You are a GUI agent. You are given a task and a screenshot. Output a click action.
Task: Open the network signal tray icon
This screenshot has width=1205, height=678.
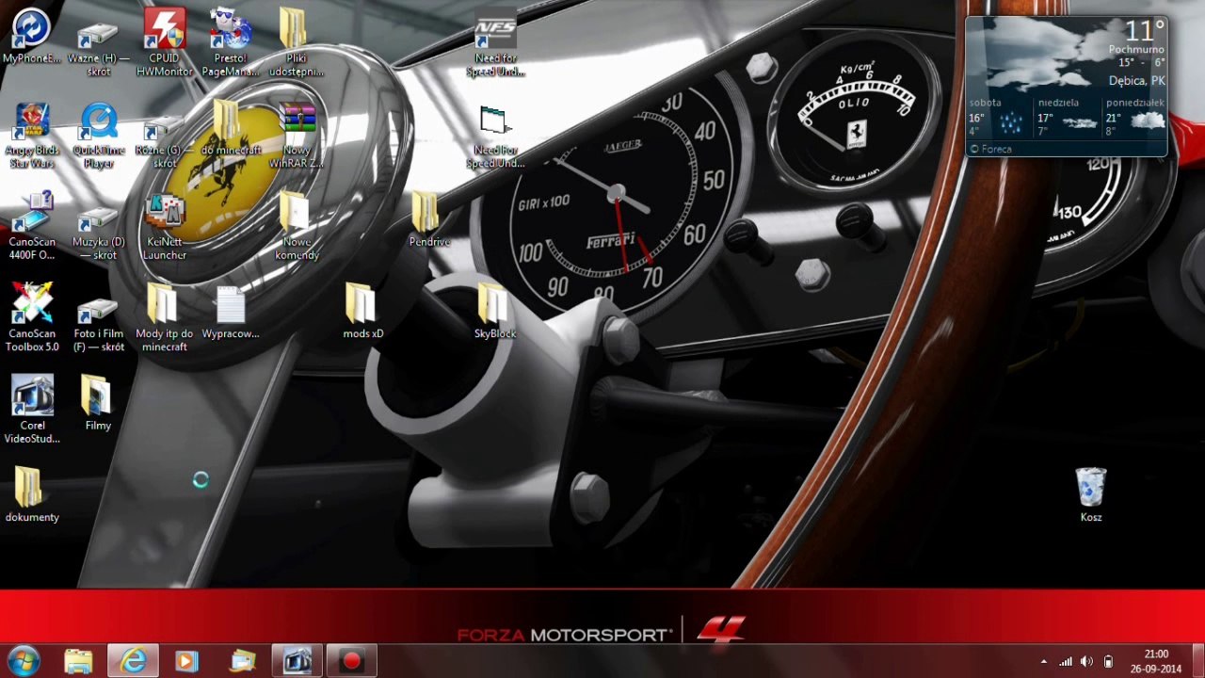[x=1066, y=662]
